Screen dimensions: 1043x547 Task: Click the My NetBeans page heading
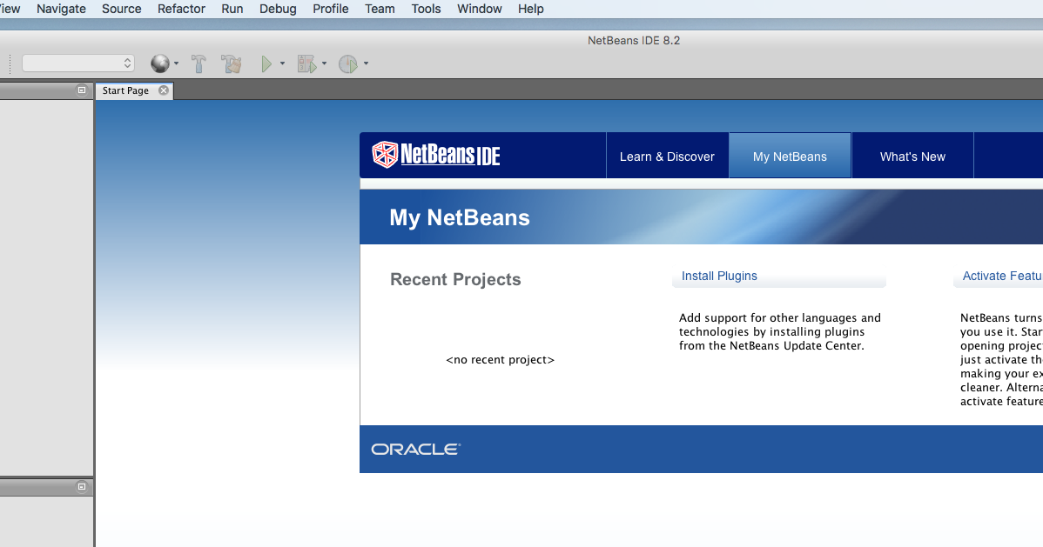(460, 217)
